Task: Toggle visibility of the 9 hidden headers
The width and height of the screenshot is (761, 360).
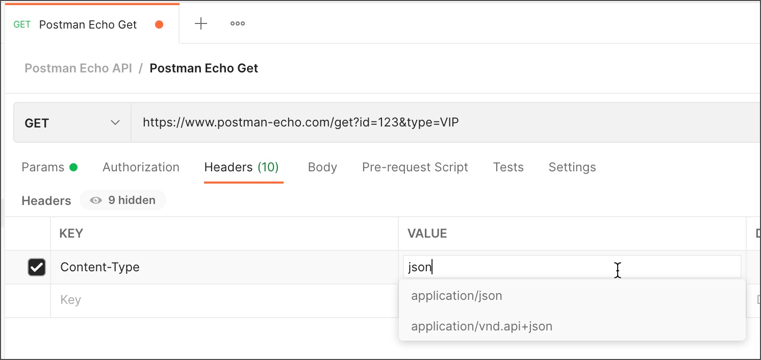Action: [x=122, y=200]
